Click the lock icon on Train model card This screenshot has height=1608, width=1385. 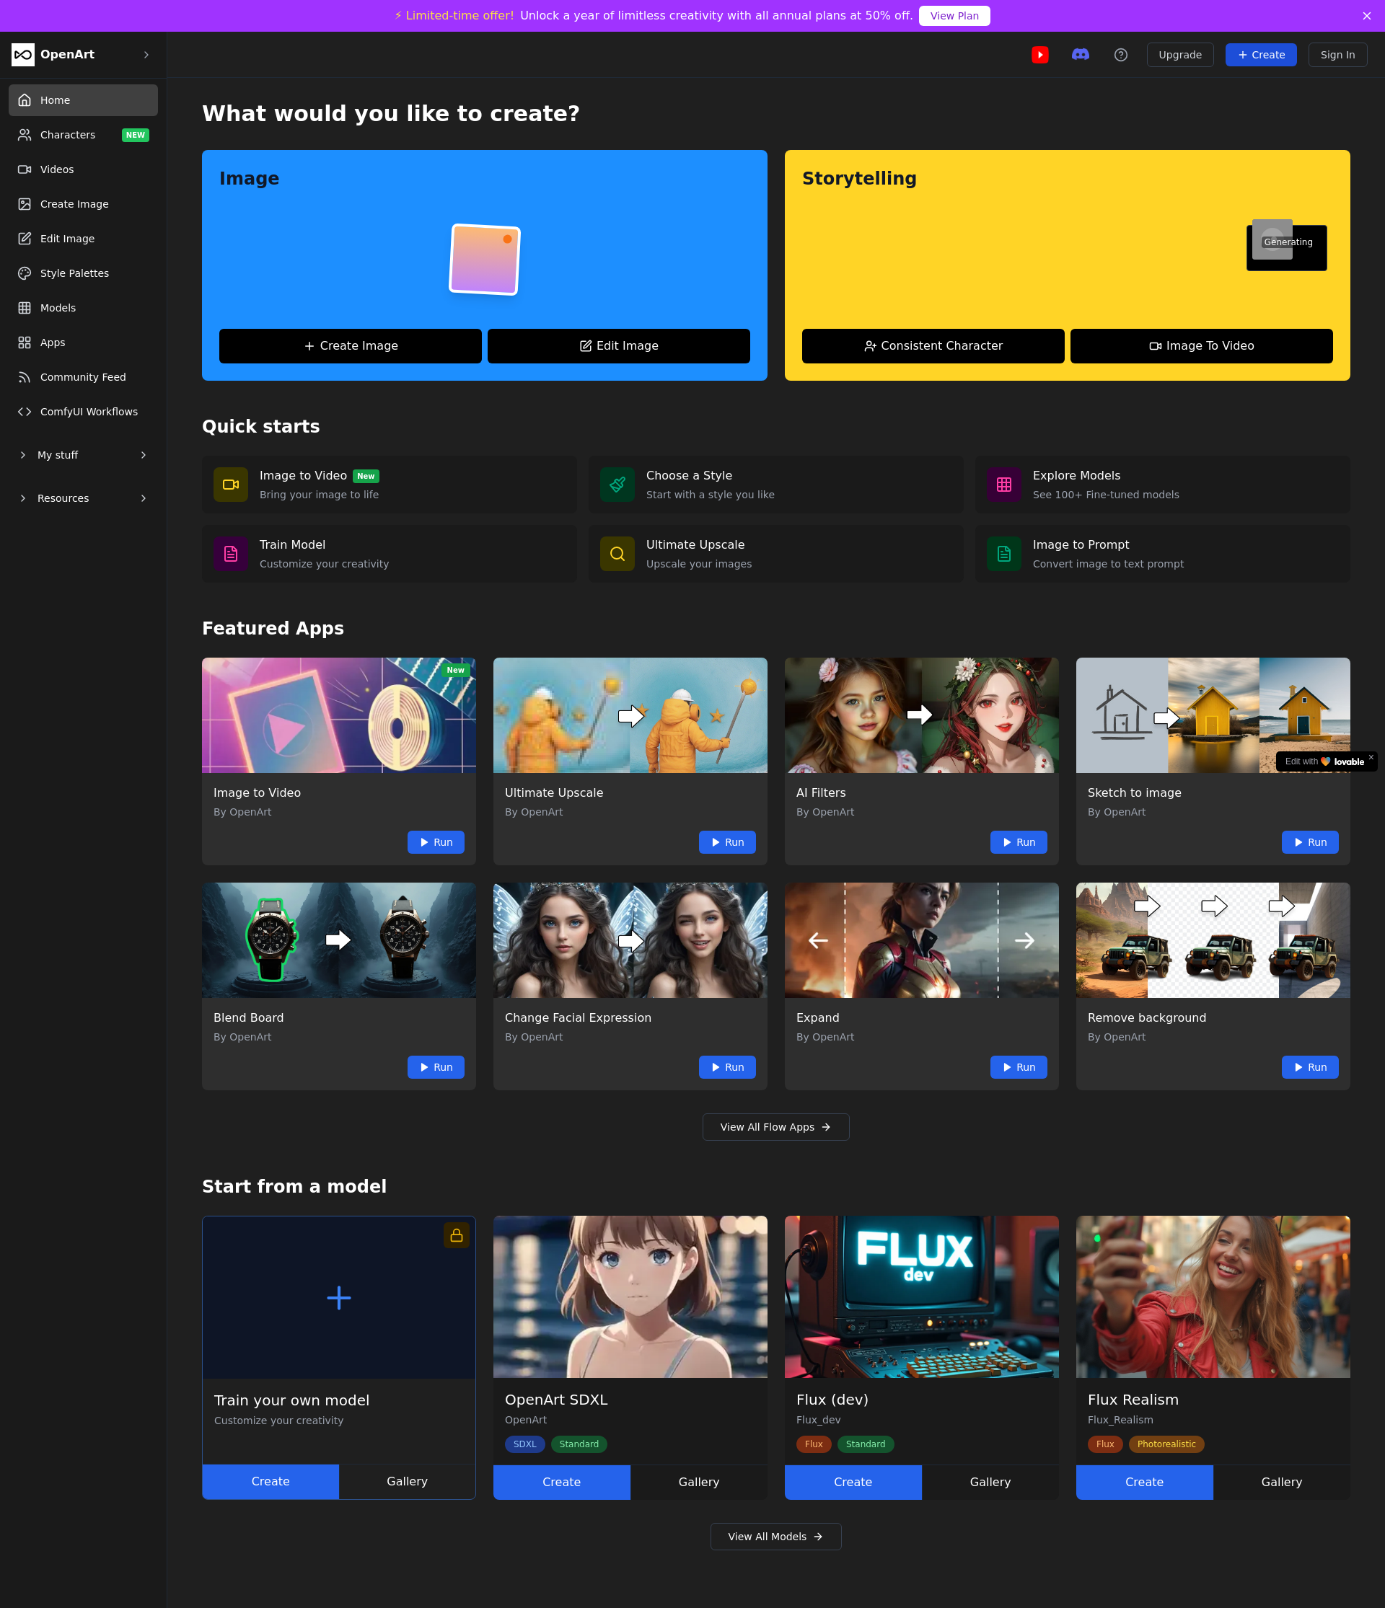[x=457, y=1234]
